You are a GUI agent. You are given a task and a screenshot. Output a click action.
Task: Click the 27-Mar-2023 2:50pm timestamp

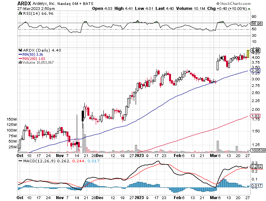tap(36, 8)
